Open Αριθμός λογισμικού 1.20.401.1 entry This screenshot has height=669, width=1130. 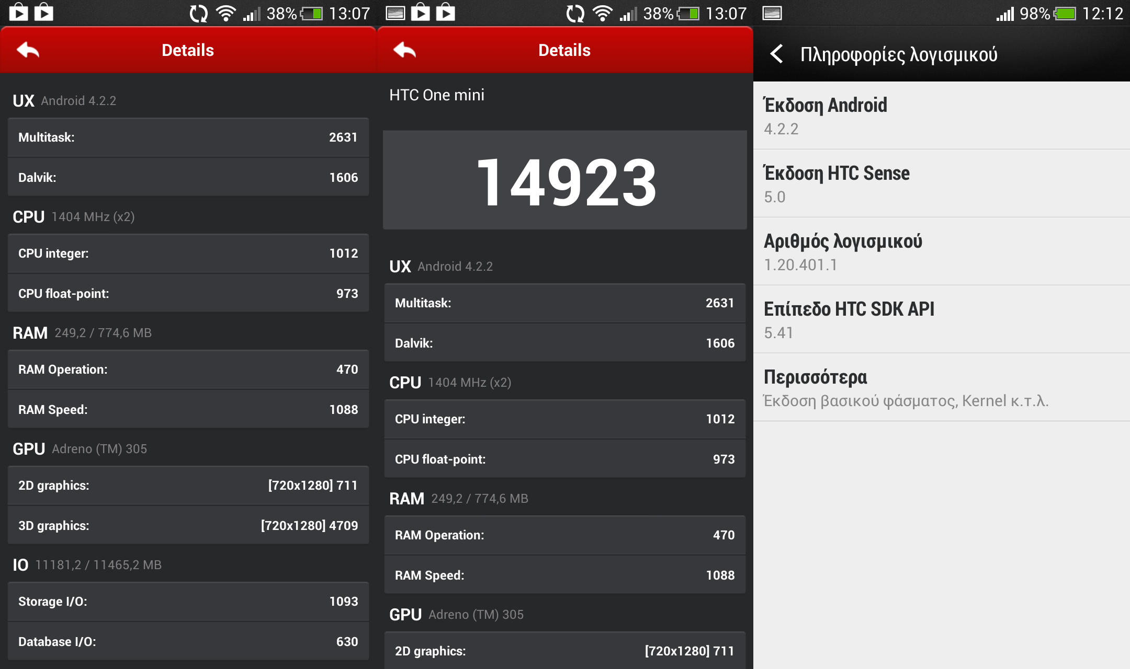click(x=942, y=251)
